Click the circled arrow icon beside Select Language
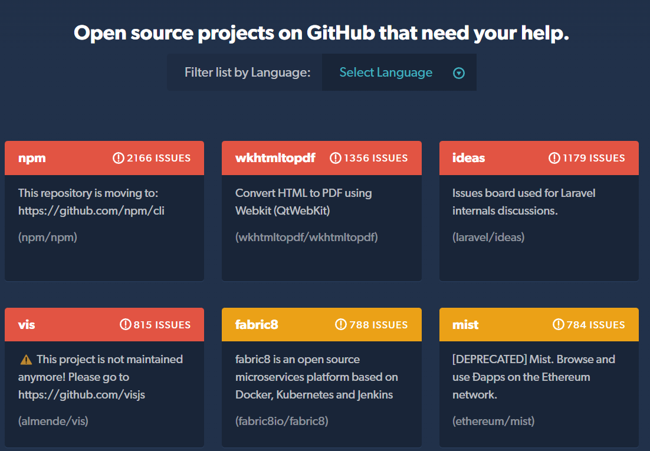650x451 pixels. (x=458, y=73)
